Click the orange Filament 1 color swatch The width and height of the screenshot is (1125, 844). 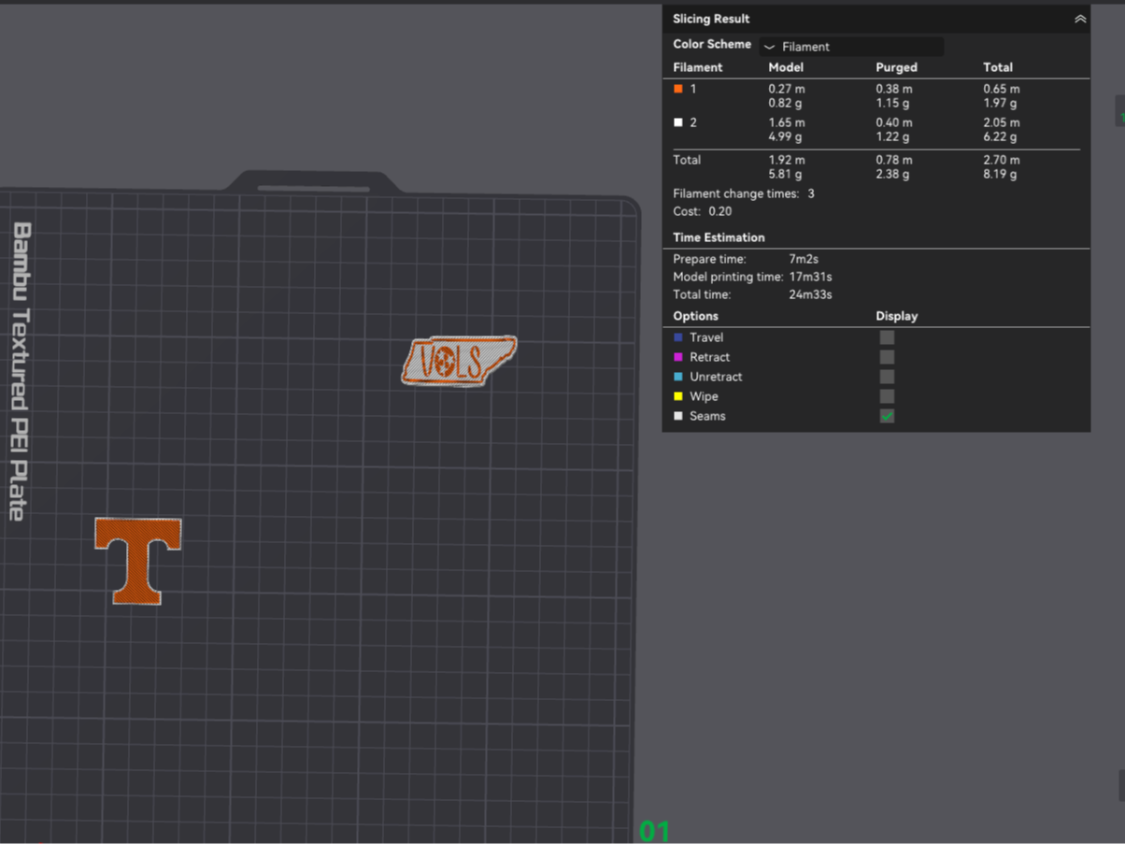pos(678,89)
